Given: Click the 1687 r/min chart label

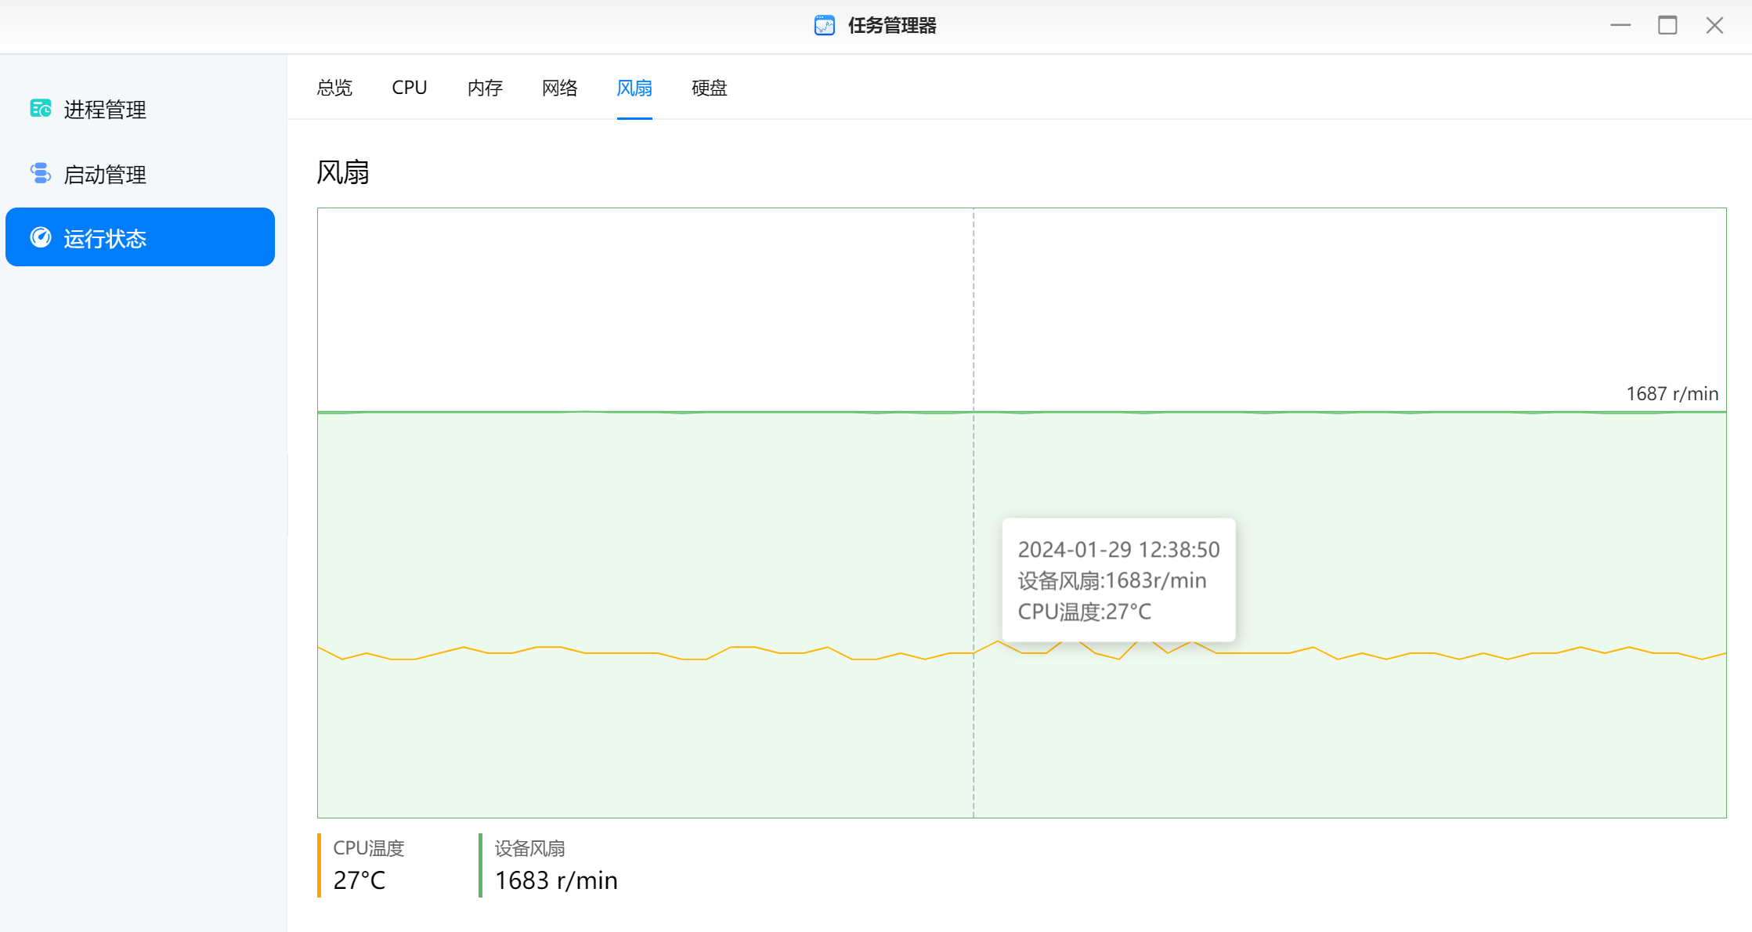Looking at the screenshot, I should (1671, 394).
